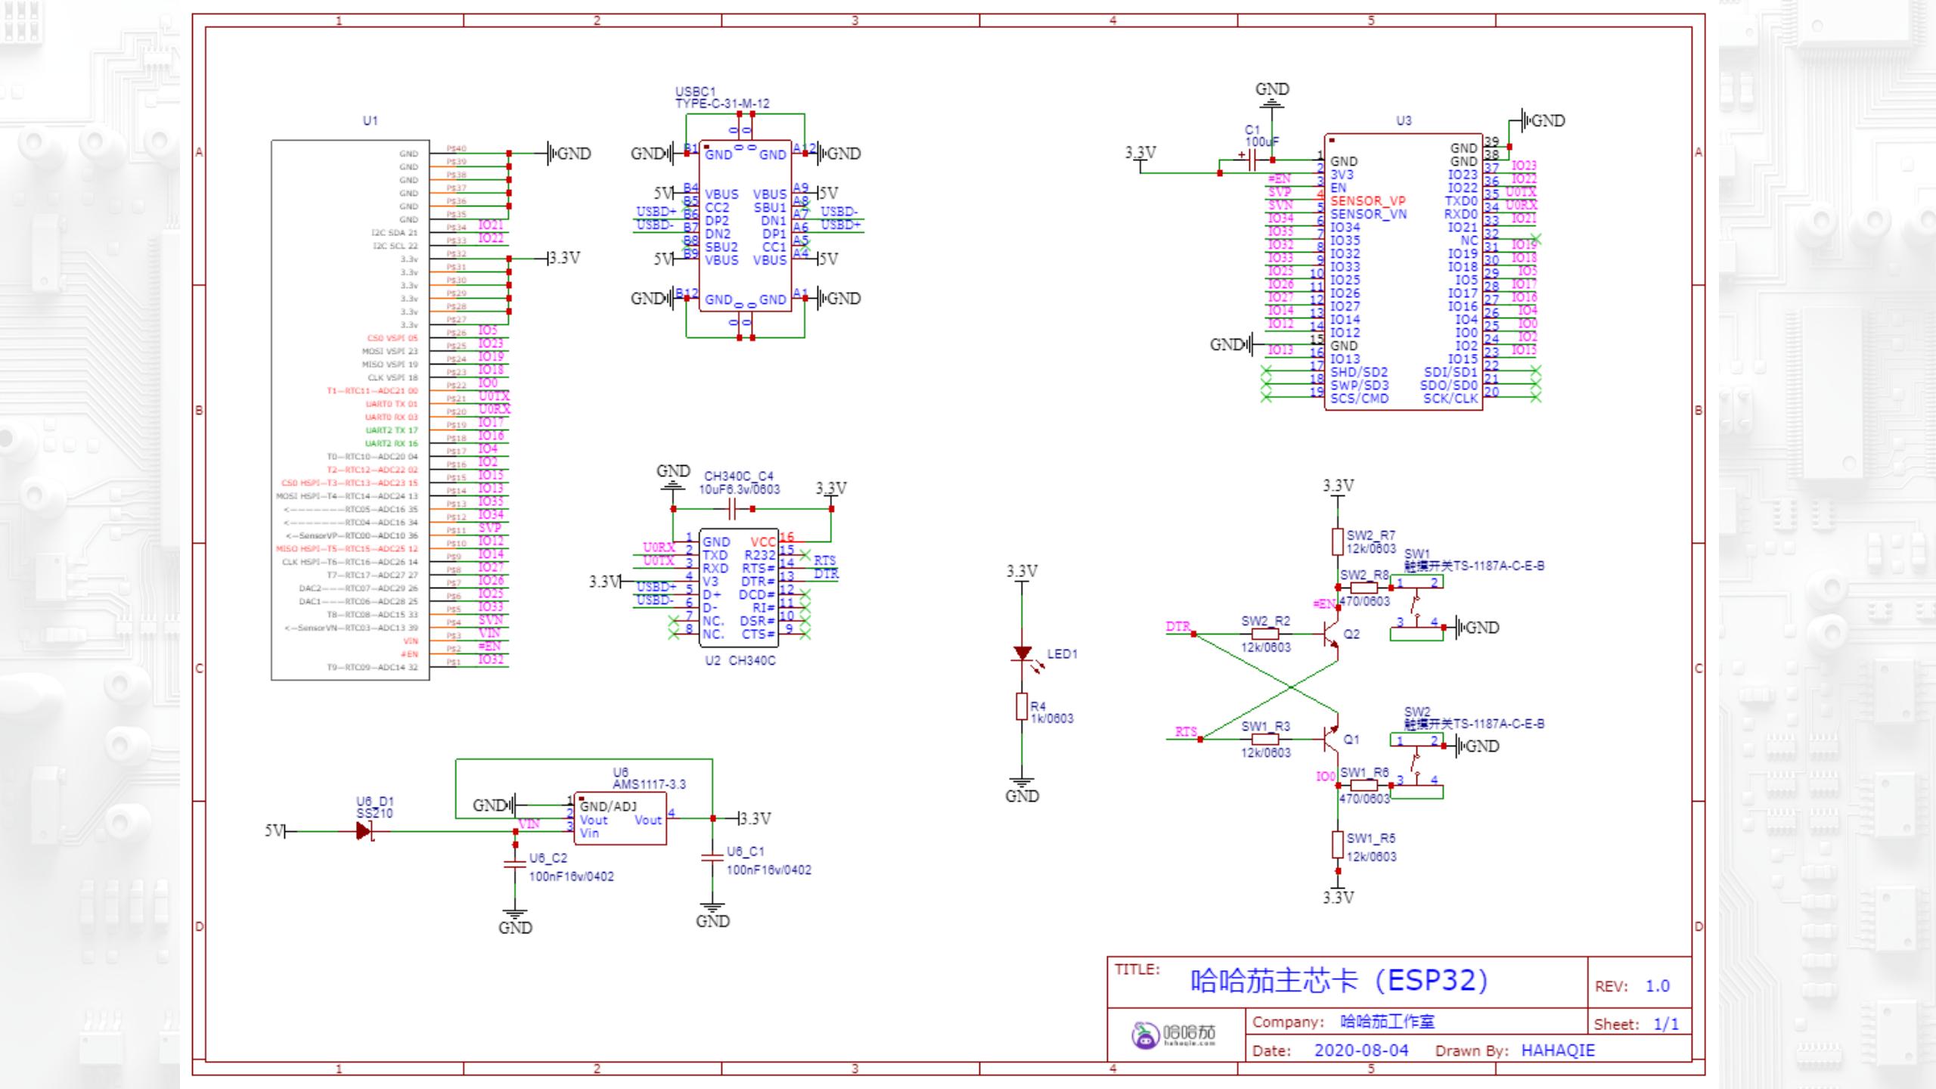Viewport: 1936px width, 1089px height.
Task: Select the AMS1117-3.3 regulator body
Action: point(620,818)
